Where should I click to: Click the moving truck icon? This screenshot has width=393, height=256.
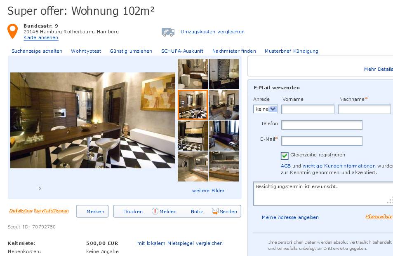tap(168, 32)
